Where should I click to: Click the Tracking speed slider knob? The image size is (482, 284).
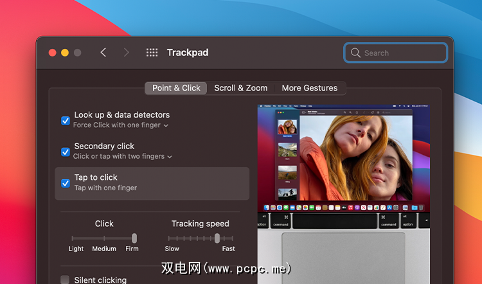[217, 238]
